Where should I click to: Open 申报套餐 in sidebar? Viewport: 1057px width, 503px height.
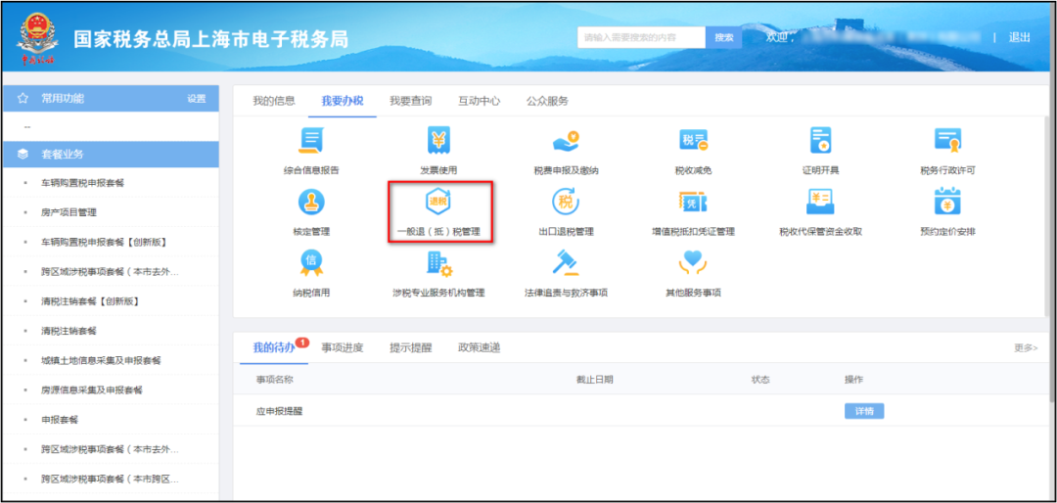click(60, 420)
